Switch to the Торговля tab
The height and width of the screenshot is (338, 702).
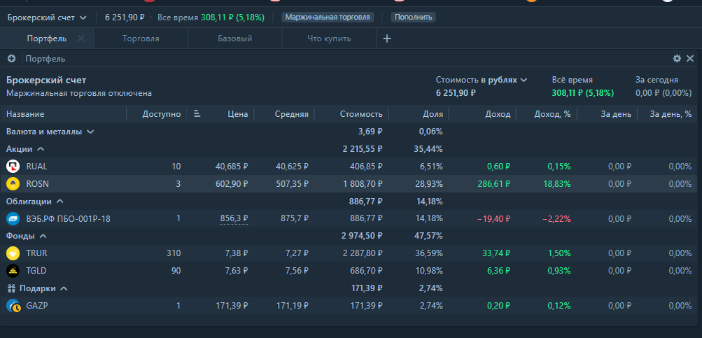pyautogui.click(x=141, y=38)
